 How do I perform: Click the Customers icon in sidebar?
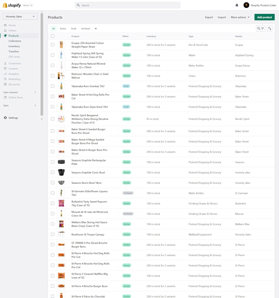pos(5,63)
